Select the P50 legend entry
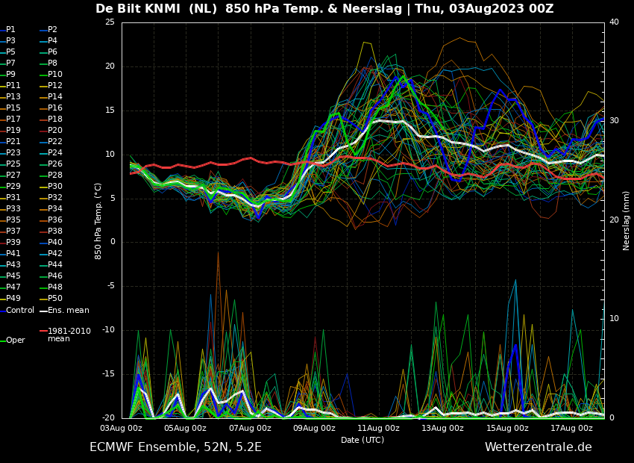Viewport: 634px width, 463px height. click(x=54, y=299)
